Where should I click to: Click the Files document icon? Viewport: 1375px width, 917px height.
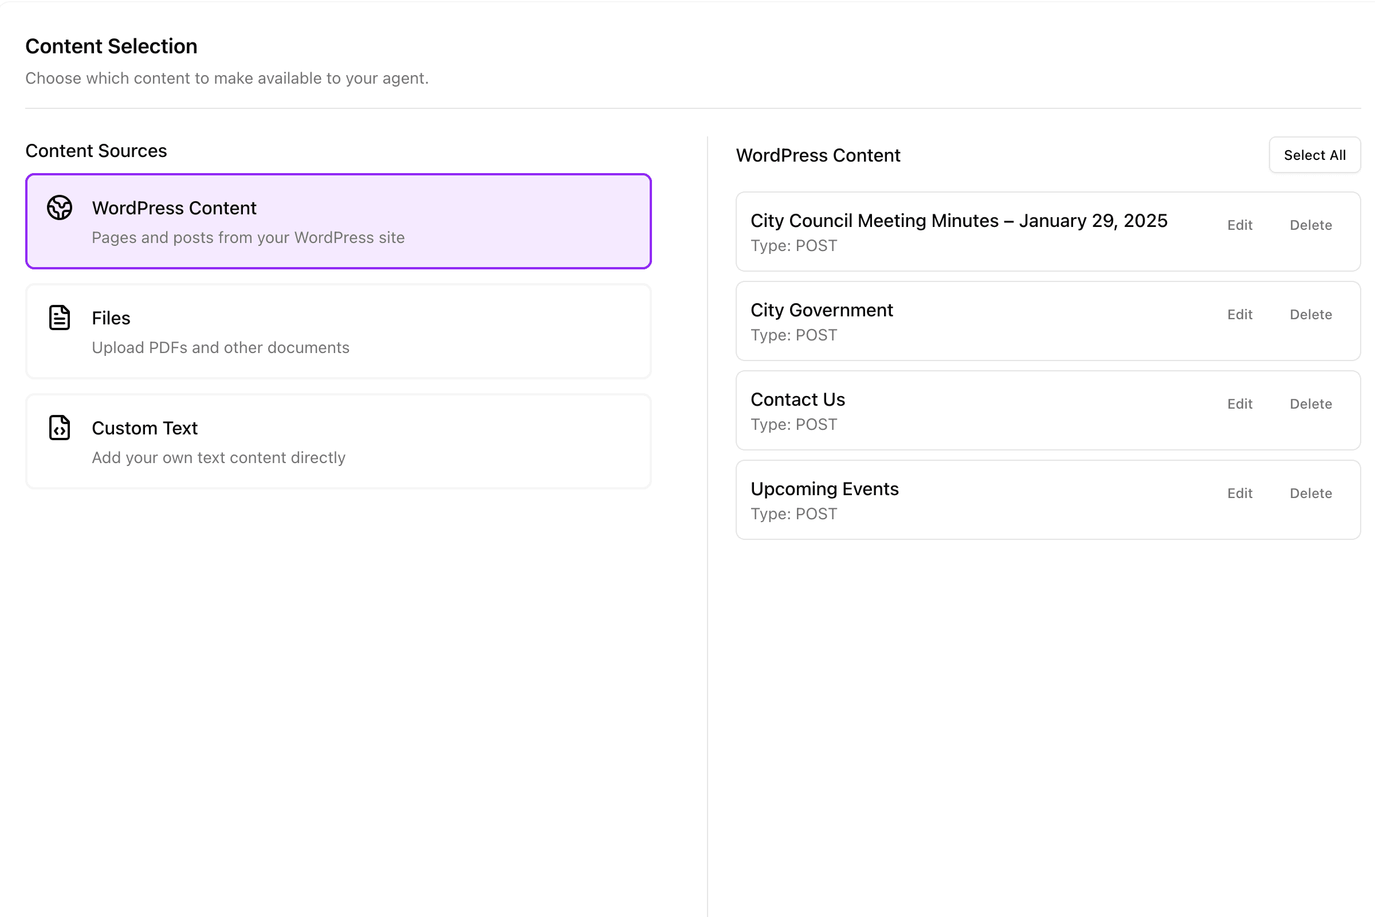pyautogui.click(x=60, y=318)
